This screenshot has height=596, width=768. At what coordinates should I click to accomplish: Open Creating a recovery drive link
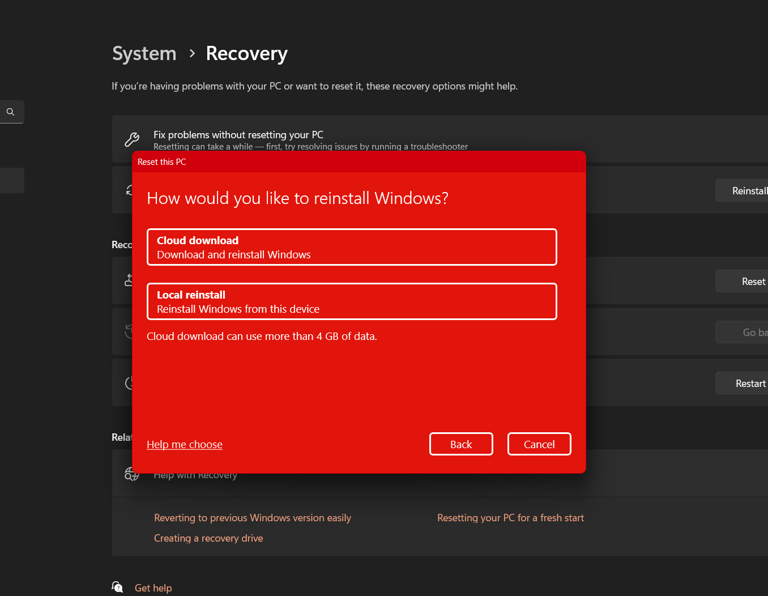208,538
